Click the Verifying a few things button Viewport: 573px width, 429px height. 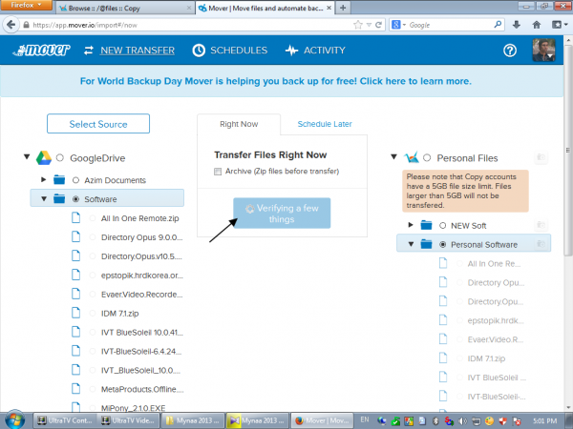(x=282, y=214)
